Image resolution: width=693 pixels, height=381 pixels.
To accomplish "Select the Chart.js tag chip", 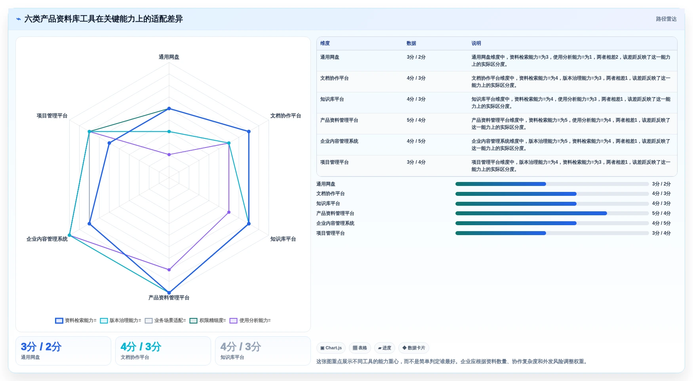I will point(331,348).
